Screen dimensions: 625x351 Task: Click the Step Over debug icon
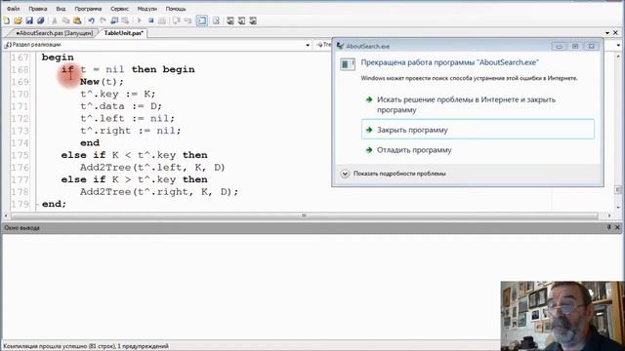pos(176,20)
